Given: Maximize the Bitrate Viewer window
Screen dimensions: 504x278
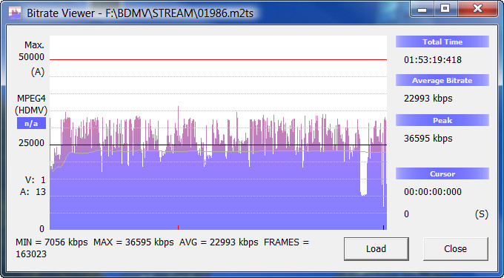Looking at the screenshot, I should [x=445, y=10].
